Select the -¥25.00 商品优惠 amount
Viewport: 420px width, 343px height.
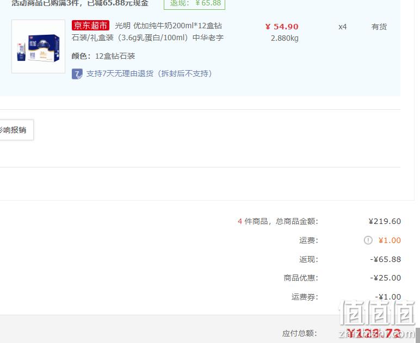(385, 278)
